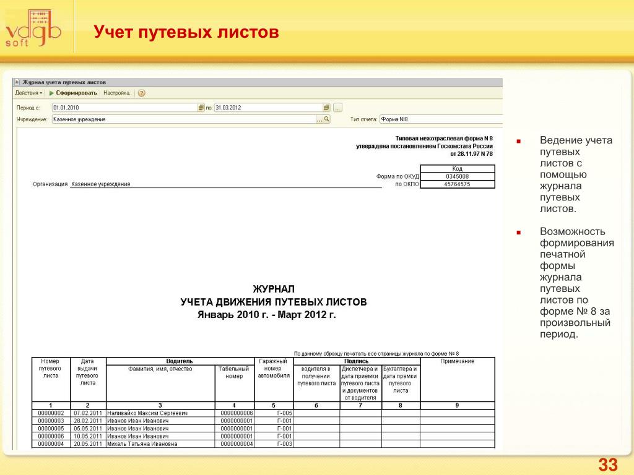This screenshot has width=634, height=475.
Task: Click the vdgb soft logo
Action: (x=33, y=28)
